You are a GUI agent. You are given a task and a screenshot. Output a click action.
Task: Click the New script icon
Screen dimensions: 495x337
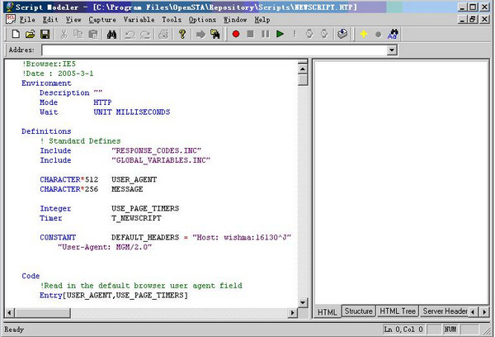coord(16,34)
